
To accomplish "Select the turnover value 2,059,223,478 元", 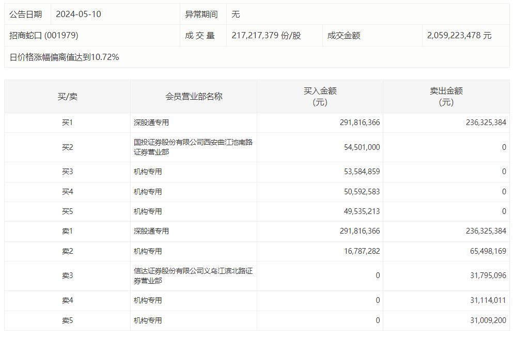I will 459,36.
